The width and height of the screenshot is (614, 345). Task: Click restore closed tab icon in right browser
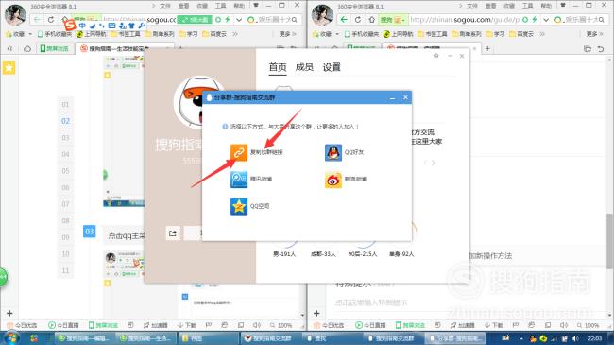(600, 48)
